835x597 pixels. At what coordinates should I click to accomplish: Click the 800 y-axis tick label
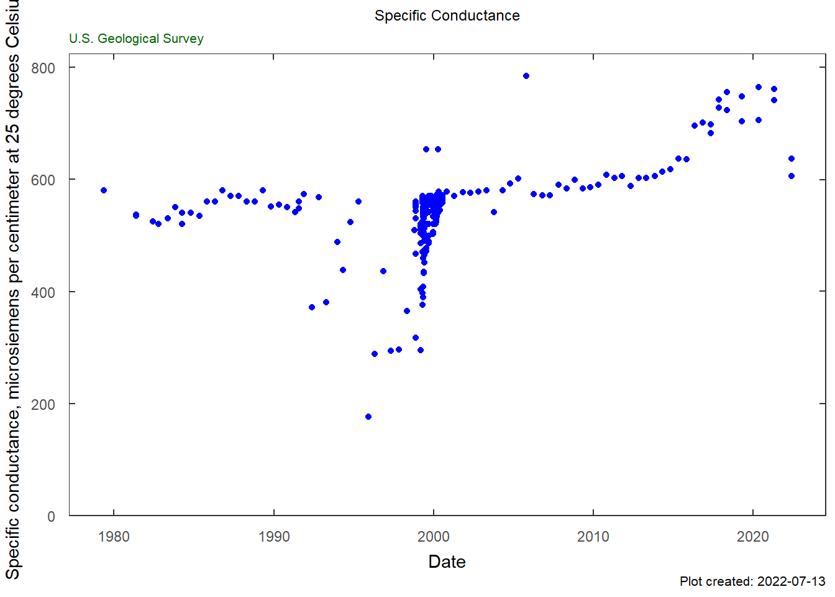tap(43, 68)
